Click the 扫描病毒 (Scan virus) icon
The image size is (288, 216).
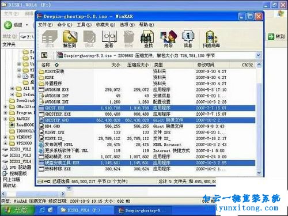pos(211,39)
